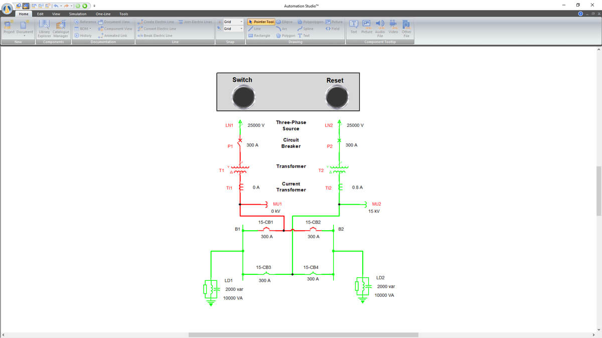
Task: Toggle the 15-CB1 breaker
Action: tap(266, 230)
